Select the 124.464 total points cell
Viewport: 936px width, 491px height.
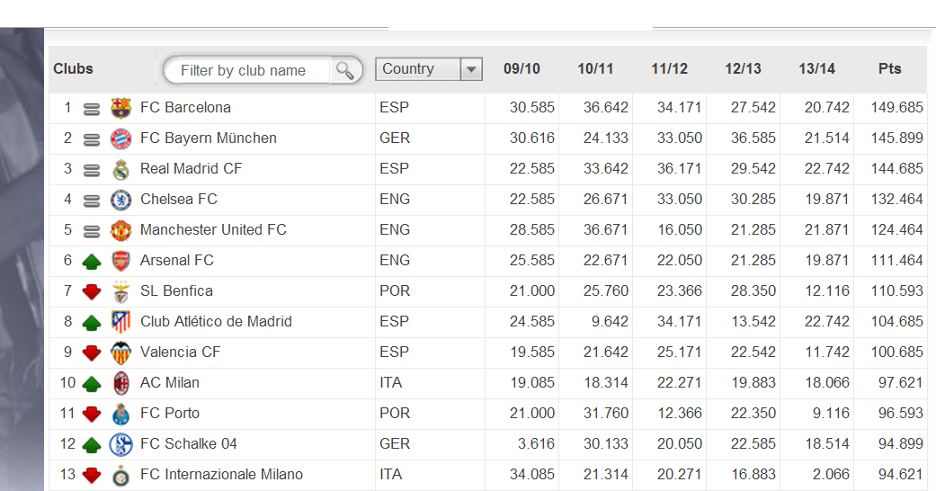891,230
